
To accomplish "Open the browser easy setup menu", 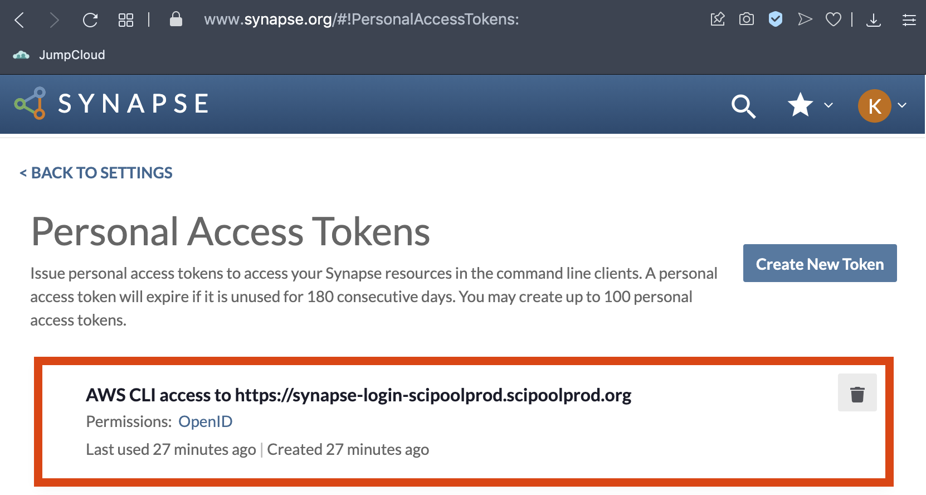I will 909,20.
